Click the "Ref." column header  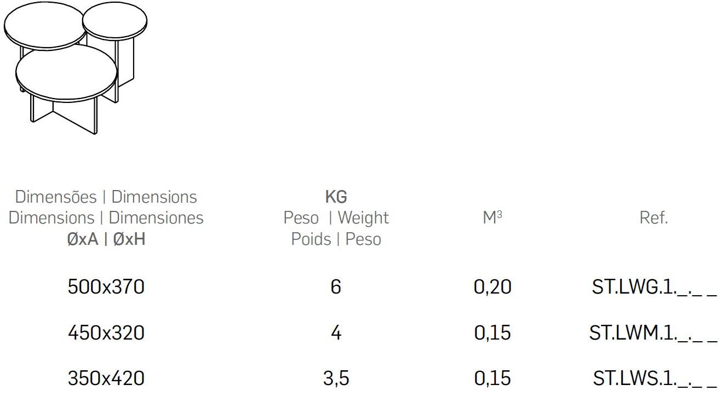pos(654,218)
